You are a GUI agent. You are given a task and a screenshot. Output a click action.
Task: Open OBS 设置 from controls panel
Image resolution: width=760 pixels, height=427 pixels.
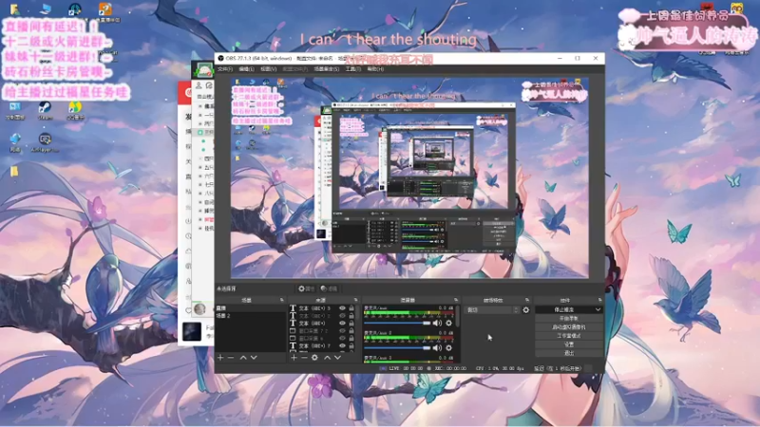click(569, 344)
